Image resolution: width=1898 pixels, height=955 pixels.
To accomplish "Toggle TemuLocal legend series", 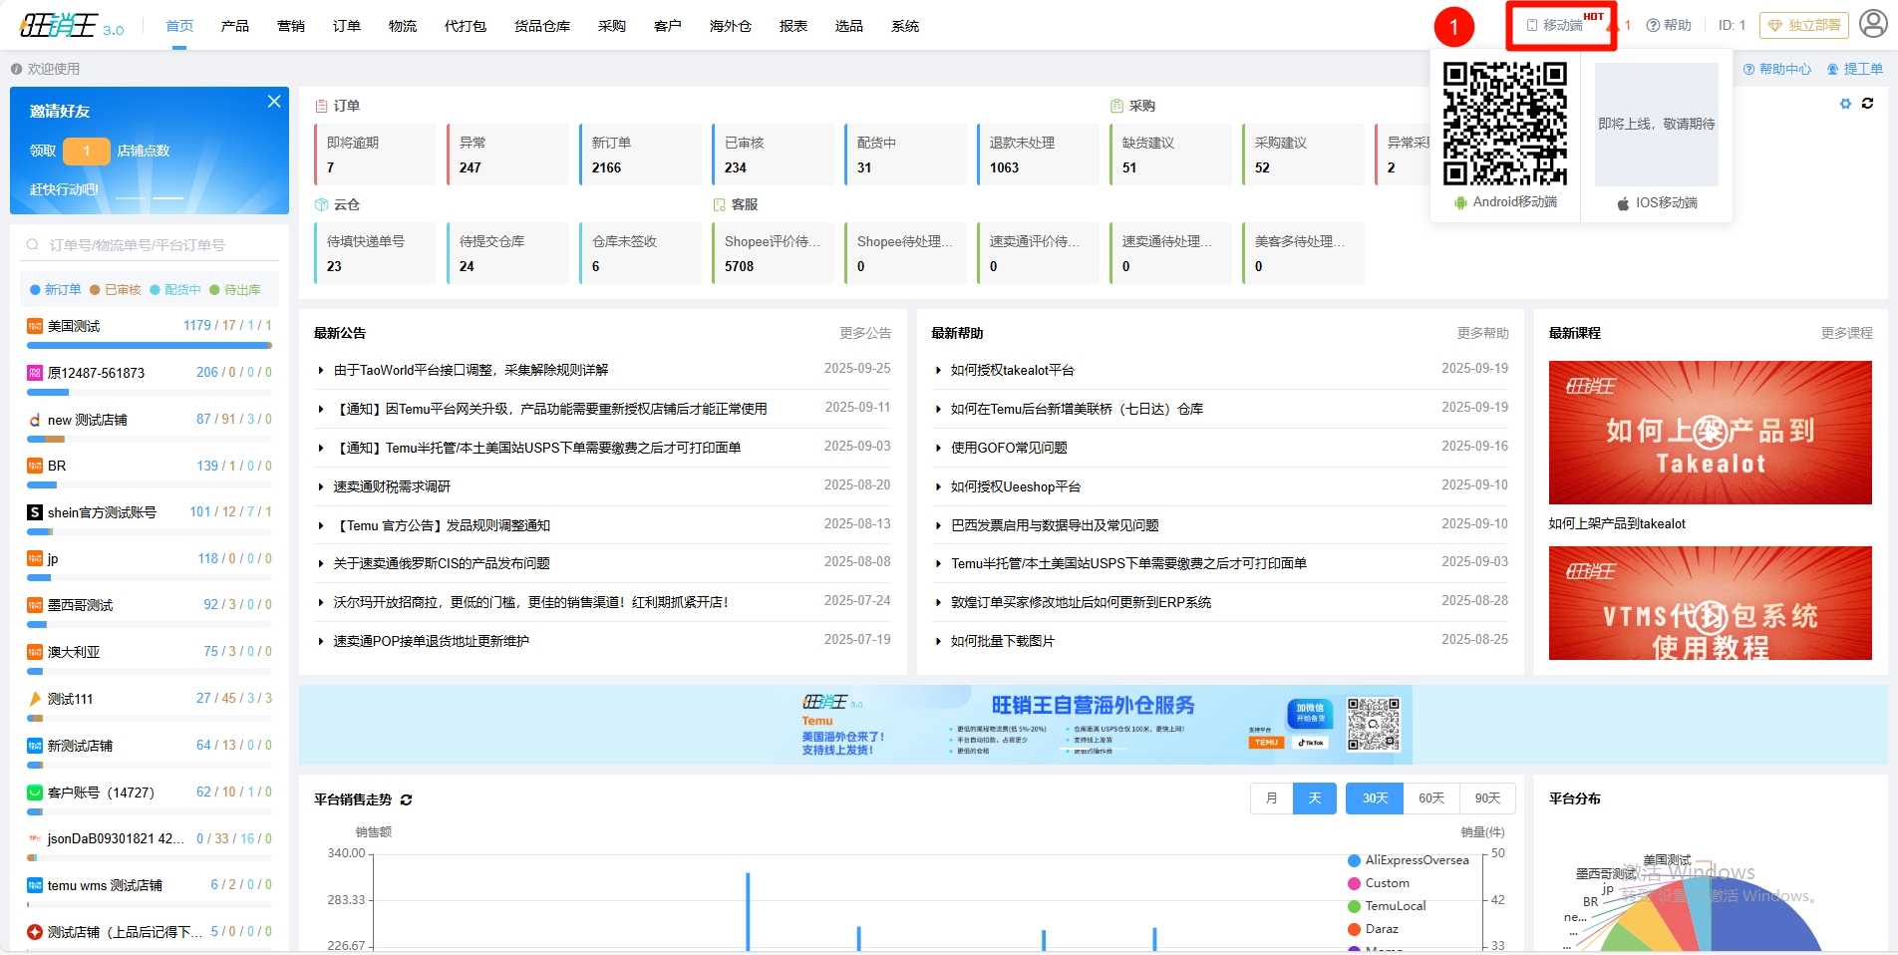I will click(x=1387, y=906).
